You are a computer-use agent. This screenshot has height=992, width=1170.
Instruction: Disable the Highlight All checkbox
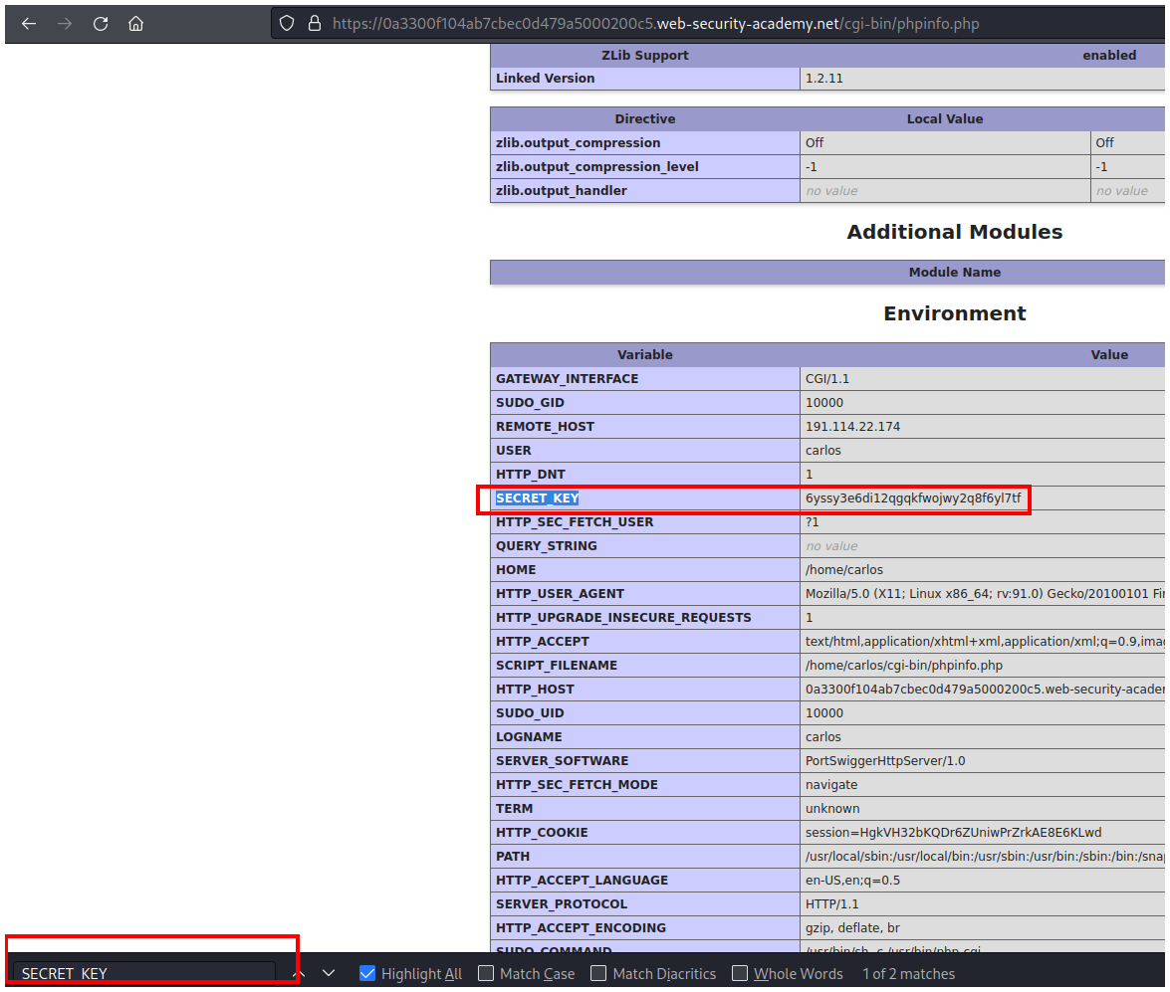[367, 973]
